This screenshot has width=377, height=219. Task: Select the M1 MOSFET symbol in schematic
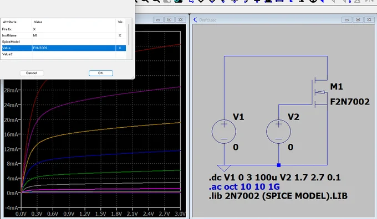point(319,92)
